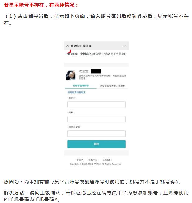Click the 登录账号_学信网 page title
The height and width of the screenshot is (203, 192).
(81, 46)
